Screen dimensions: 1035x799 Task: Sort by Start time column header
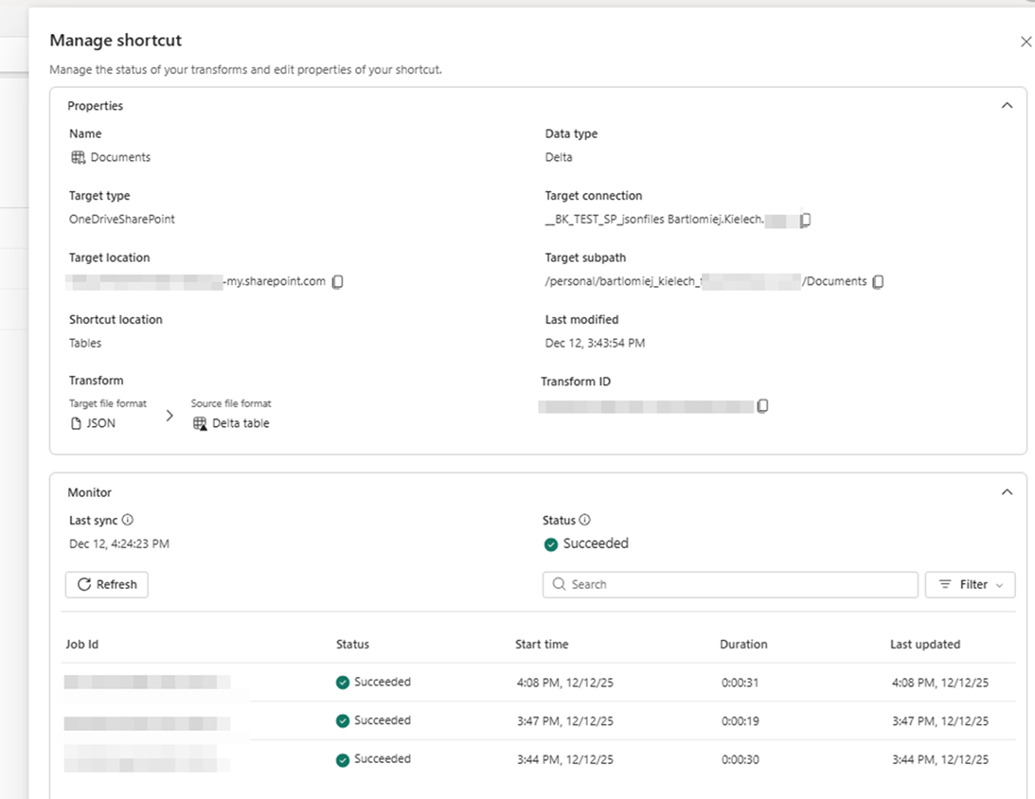pyautogui.click(x=542, y=645)
